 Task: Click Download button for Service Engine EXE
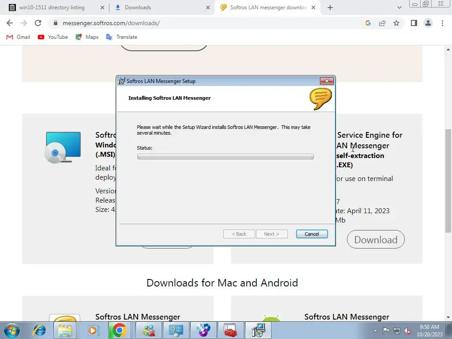[376, 239]
